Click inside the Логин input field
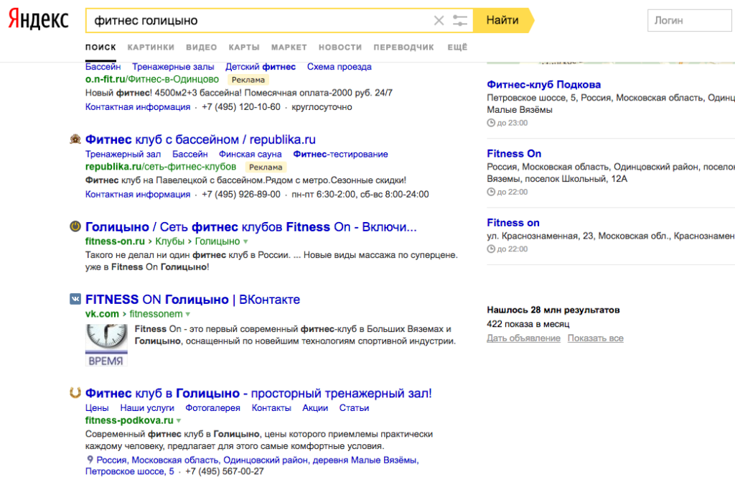Screen dimensions: 735x485 click(689, 19)
